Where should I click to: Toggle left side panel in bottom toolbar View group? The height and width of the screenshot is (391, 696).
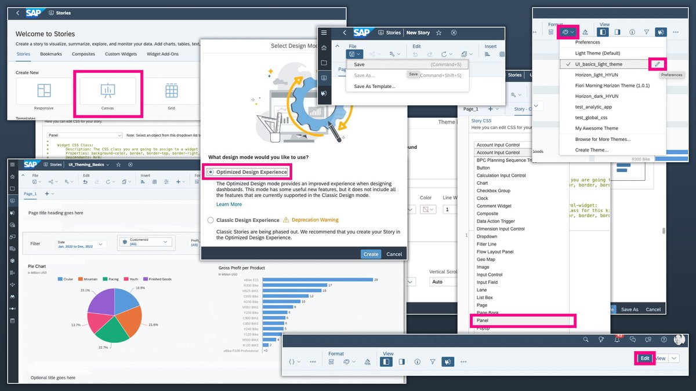386,361
